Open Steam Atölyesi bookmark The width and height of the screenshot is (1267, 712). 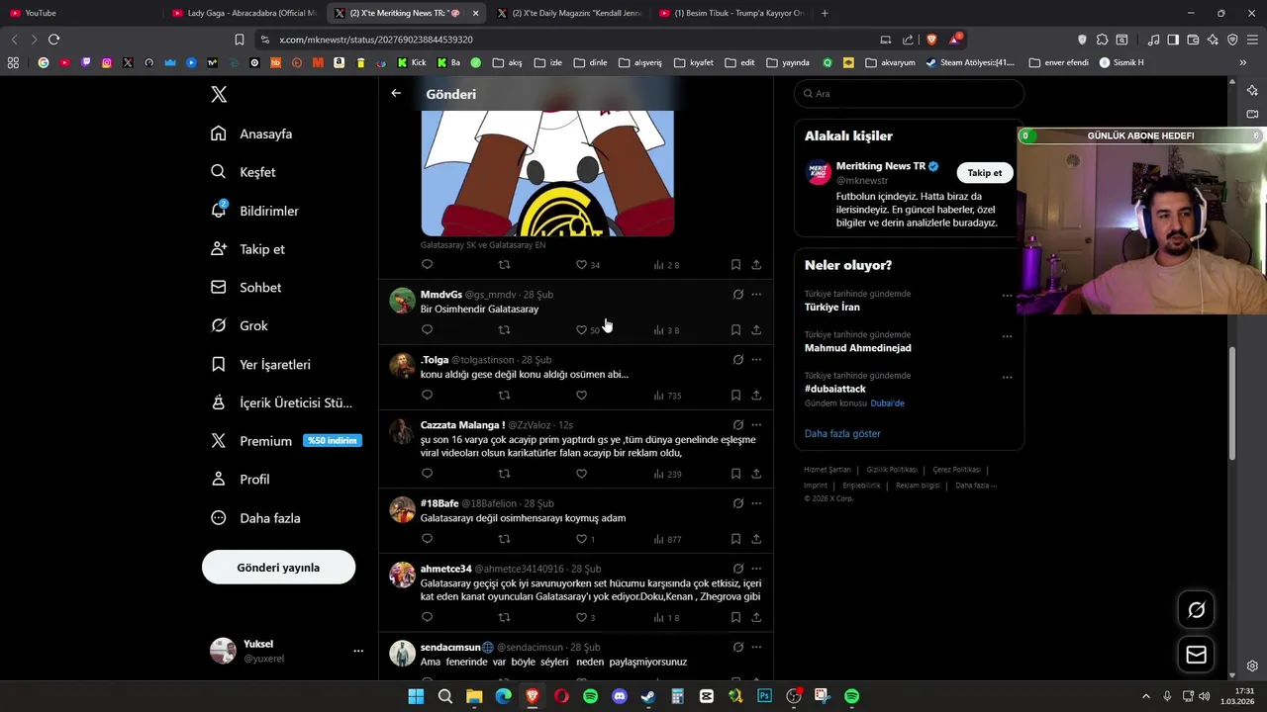(x=970, y=62)
